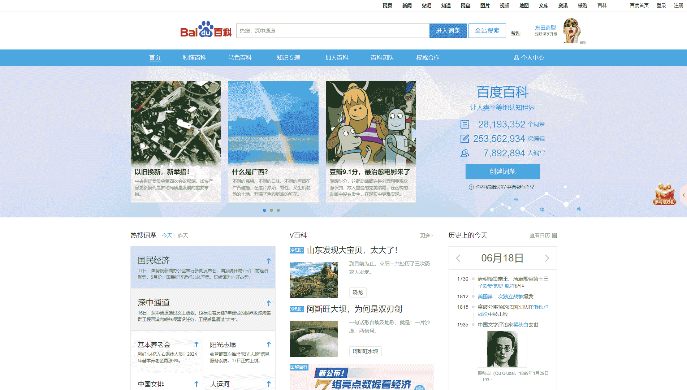Click the 登录 link

[661, 5]
